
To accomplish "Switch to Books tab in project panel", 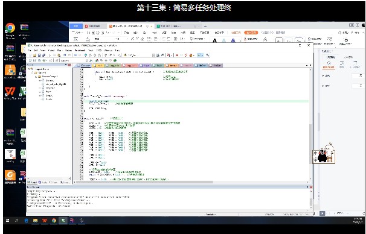I will pos(43,182).
